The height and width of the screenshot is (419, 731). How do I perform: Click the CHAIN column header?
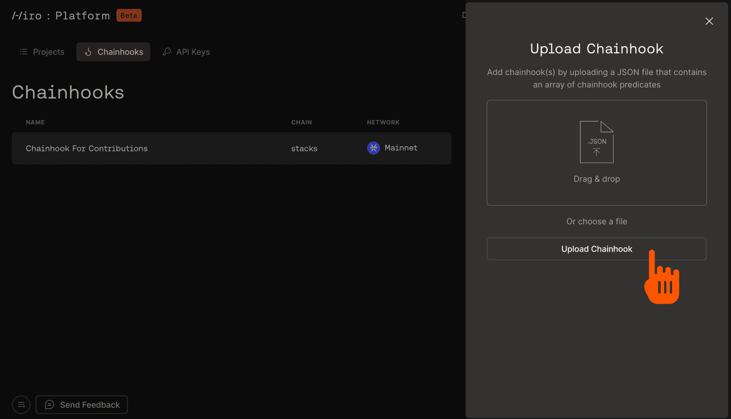click(301, 122)
